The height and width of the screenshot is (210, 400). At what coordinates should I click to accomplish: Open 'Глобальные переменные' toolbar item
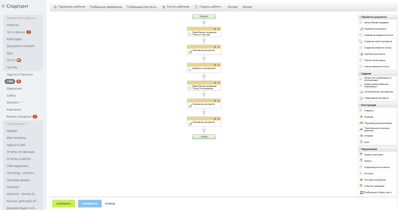pos(106,7)
